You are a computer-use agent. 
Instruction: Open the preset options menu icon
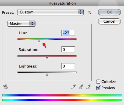(x=89, y=12)
